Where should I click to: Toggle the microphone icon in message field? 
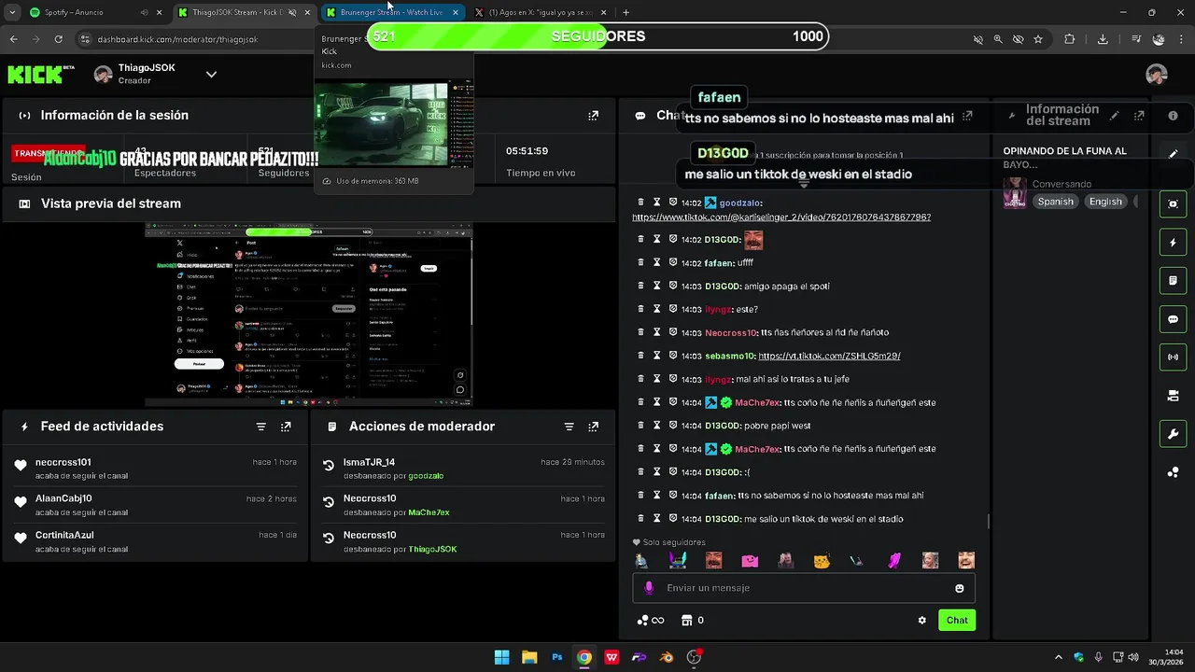(649, 588)
